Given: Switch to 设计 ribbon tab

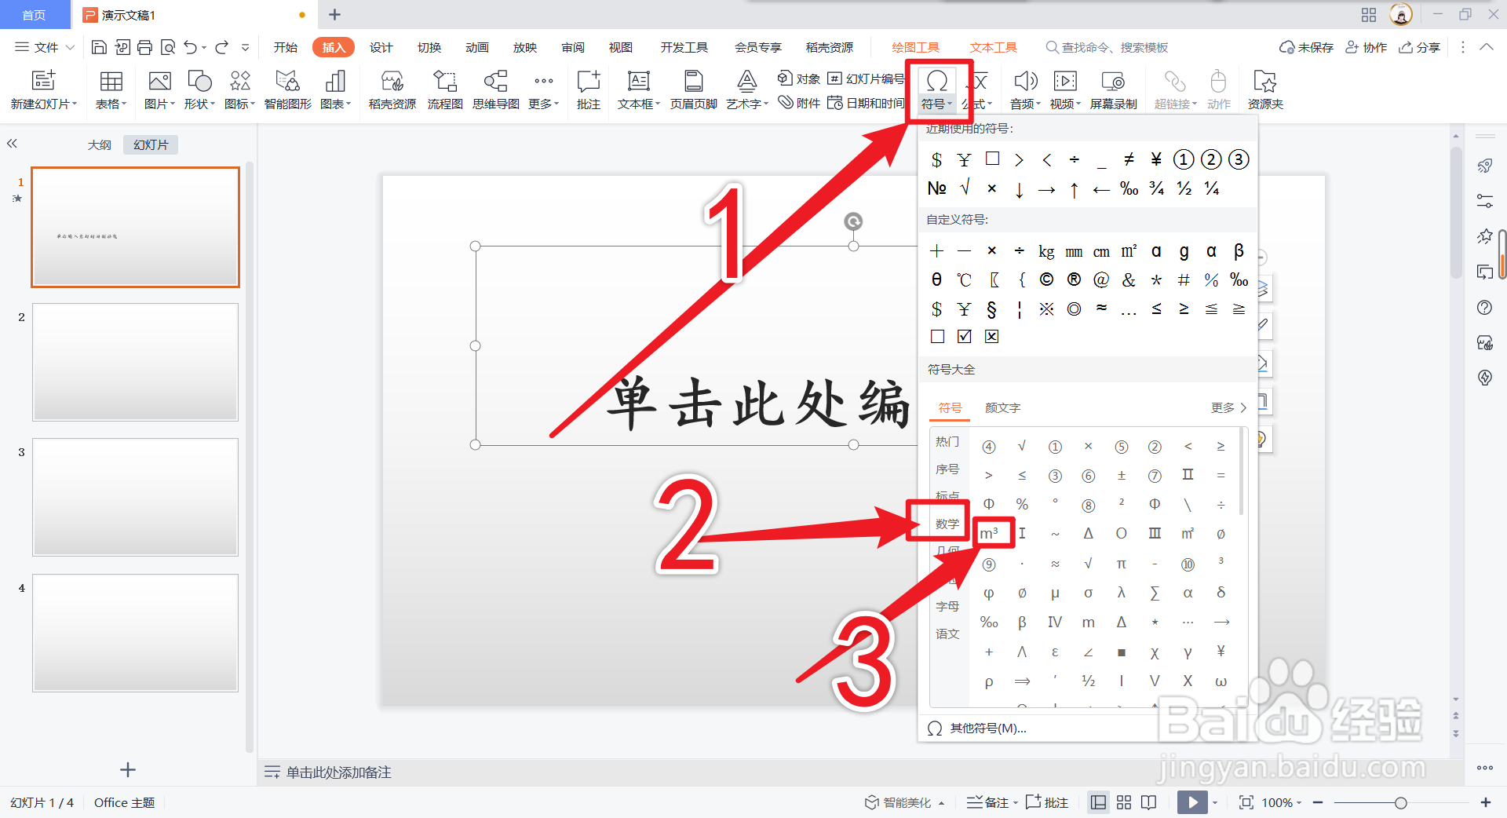Looking at the screenshot, I should 381,48.
